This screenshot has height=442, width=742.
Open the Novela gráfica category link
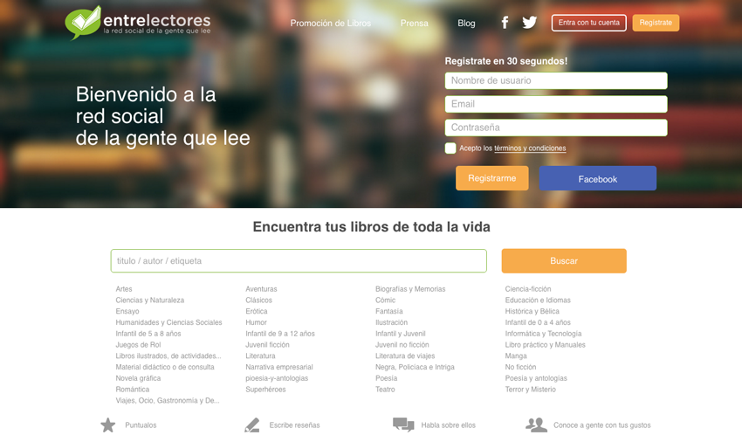pos(138,378)
